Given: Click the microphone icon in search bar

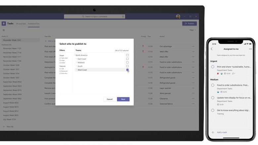Looking at the screenshot, I should pos(123,17).
